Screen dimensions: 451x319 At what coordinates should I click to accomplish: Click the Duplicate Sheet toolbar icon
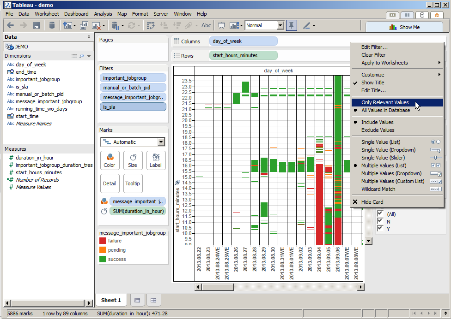tap(84, 25)
